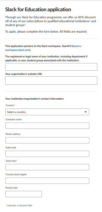Click into the Suite/unit field
Viewport: 102px width, 212px height.
[47, 154]
